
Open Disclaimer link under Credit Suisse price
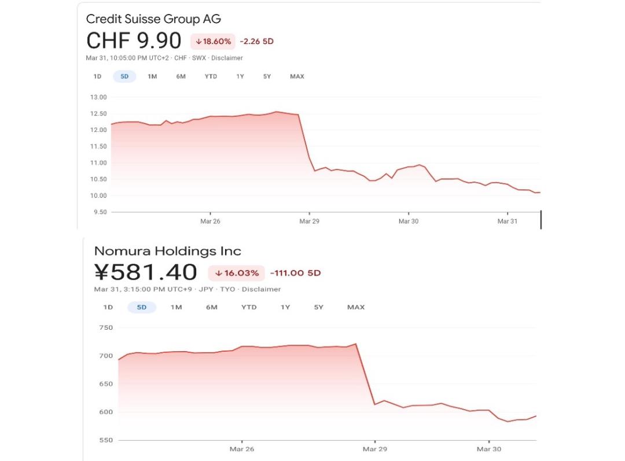pyautogui.click(x=227, y=58)
